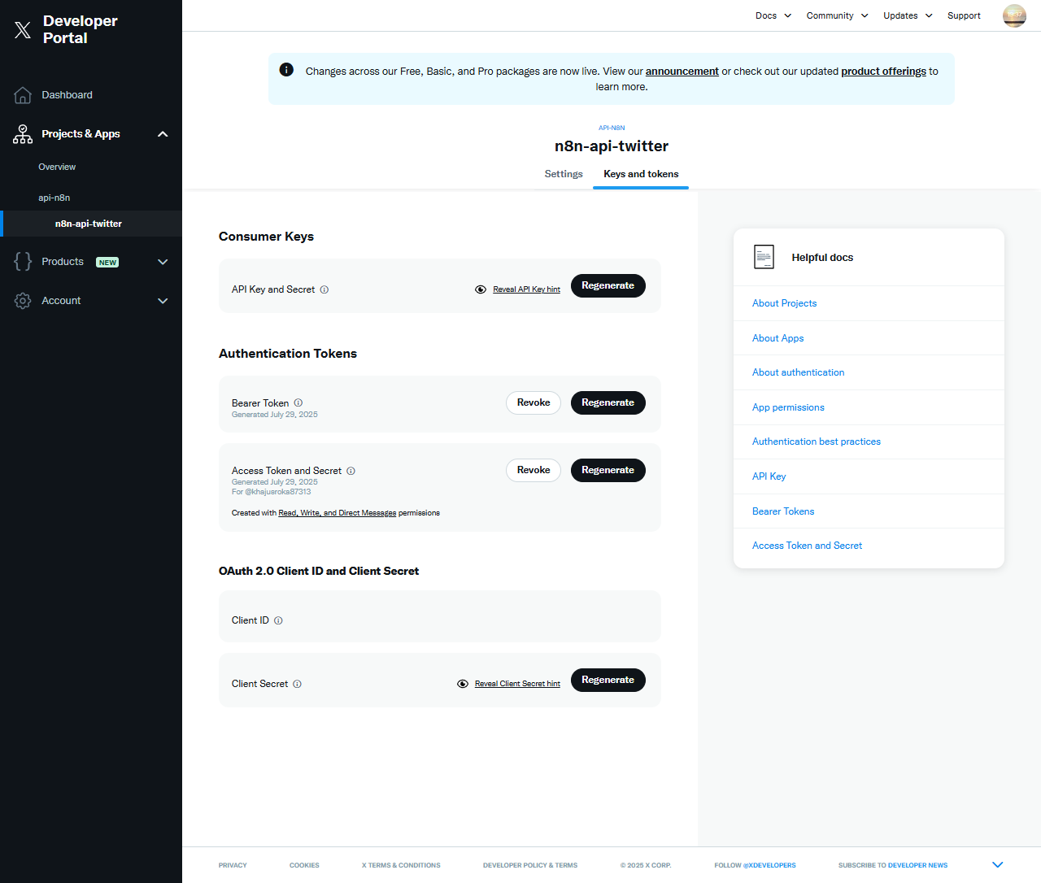Viewport: 1041px width, 883px height.
Task: Expand the Products section chevron
Action: (163, 262)
